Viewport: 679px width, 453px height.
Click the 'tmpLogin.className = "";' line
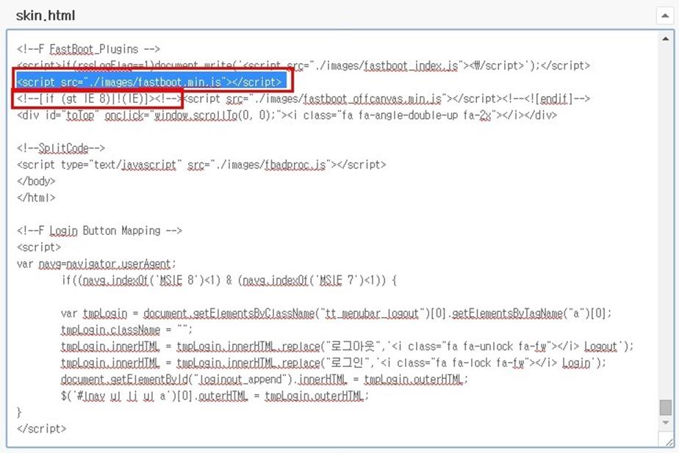pos(127,330)
